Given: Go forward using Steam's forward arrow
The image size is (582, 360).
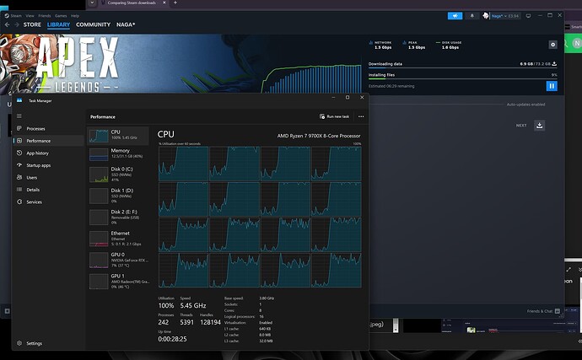Looking at the screenshot, I should (17, 24).
